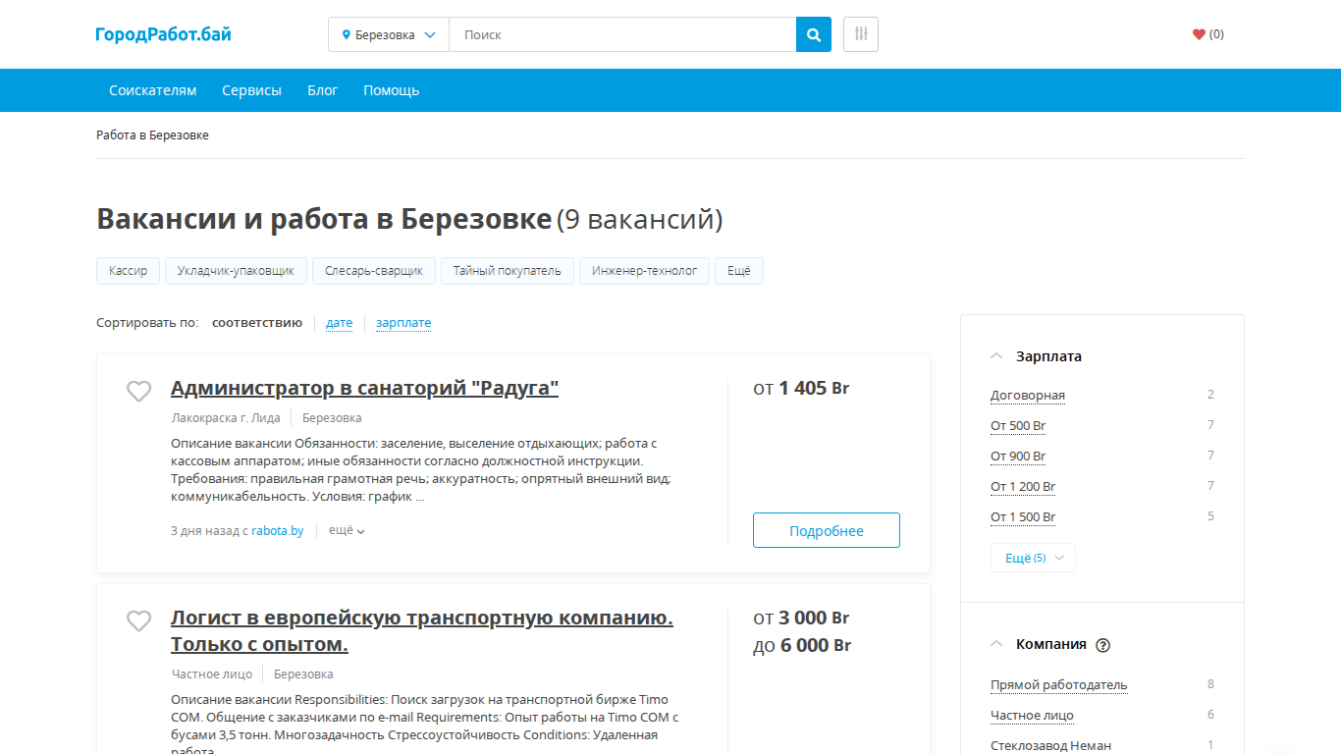Favorite the Администратор в санаторий vacancy heart
The image size is (1341, 754).
coord(139,391)
